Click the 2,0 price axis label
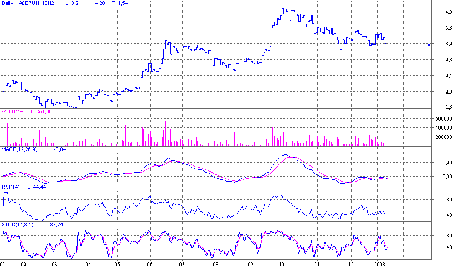454x269 pixels. pos(448,92)
